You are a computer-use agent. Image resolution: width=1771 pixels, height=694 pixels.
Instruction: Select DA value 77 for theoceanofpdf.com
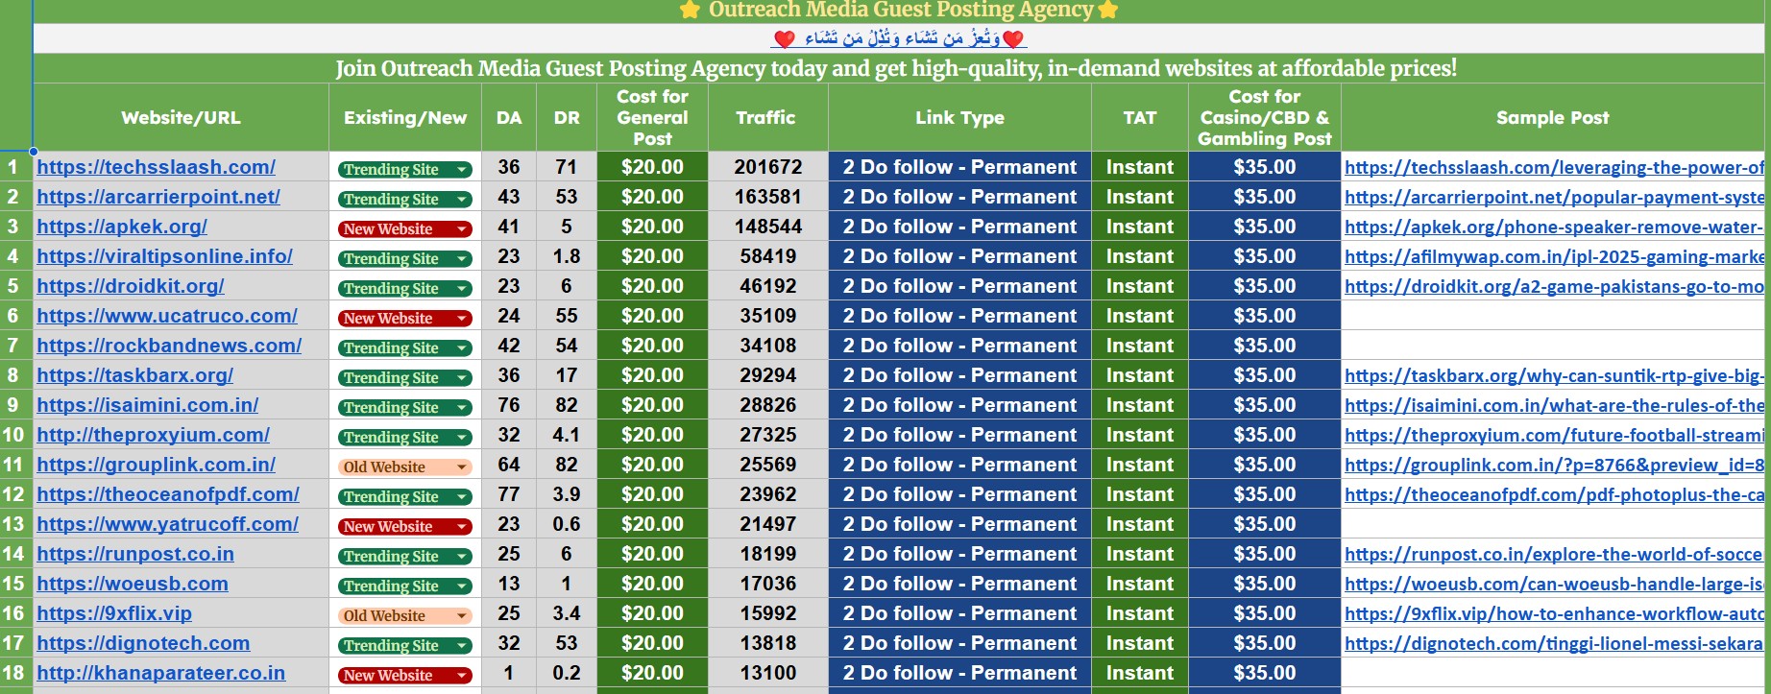(509, 494)
